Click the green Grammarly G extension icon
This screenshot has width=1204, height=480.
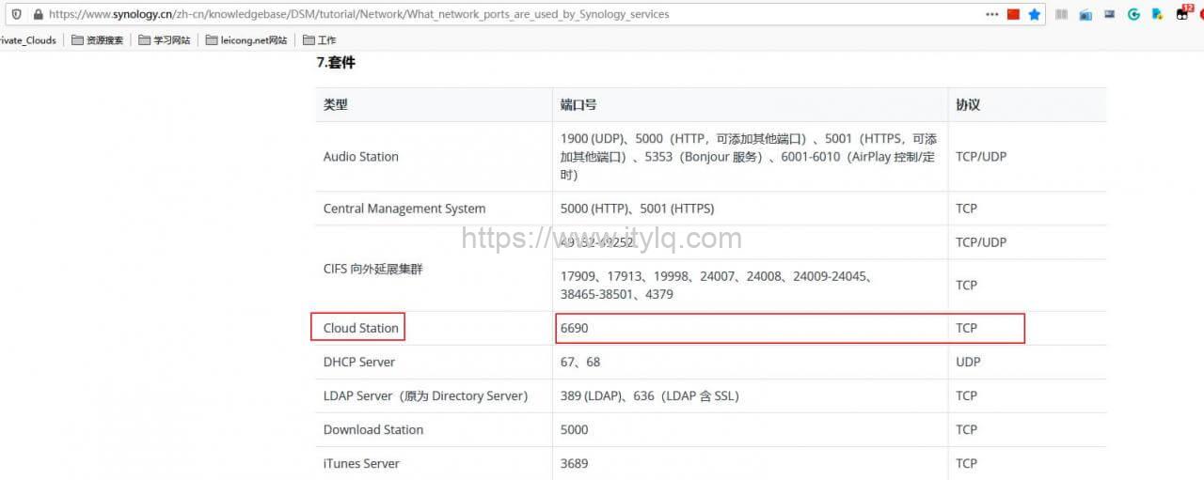click(x=1133, y=15)
